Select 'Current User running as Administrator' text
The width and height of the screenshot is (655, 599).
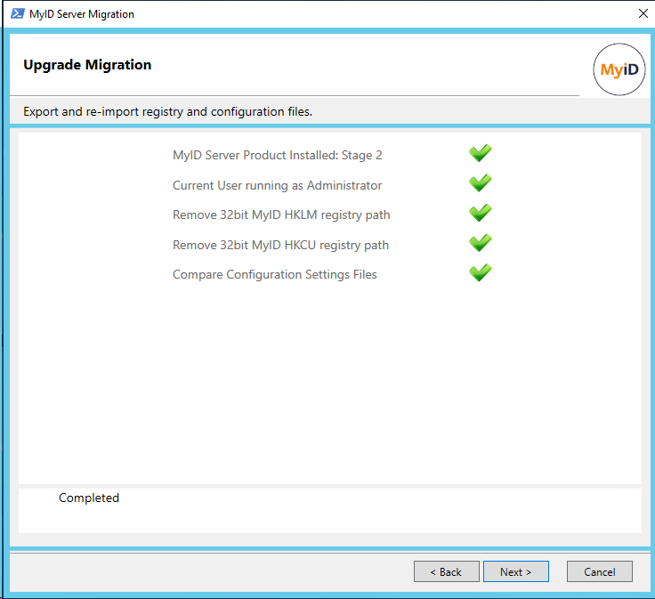pos(278,185)
